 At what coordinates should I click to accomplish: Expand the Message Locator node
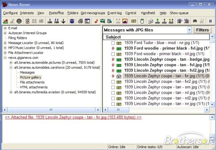click(x=5, y=43)
